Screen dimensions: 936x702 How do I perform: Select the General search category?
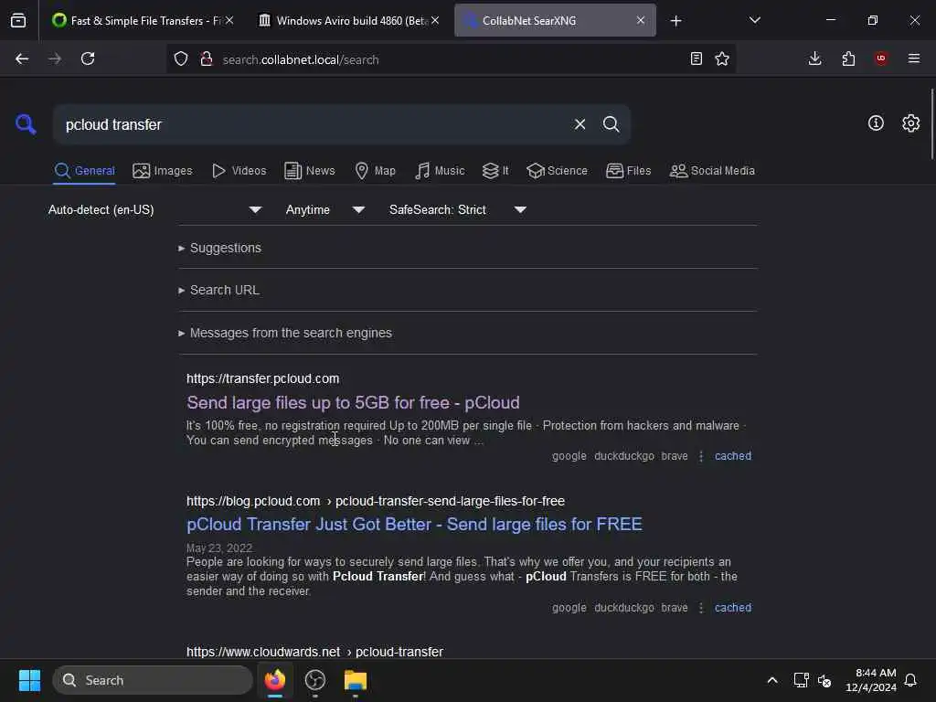pyautogui.click(x=84, y=171)
